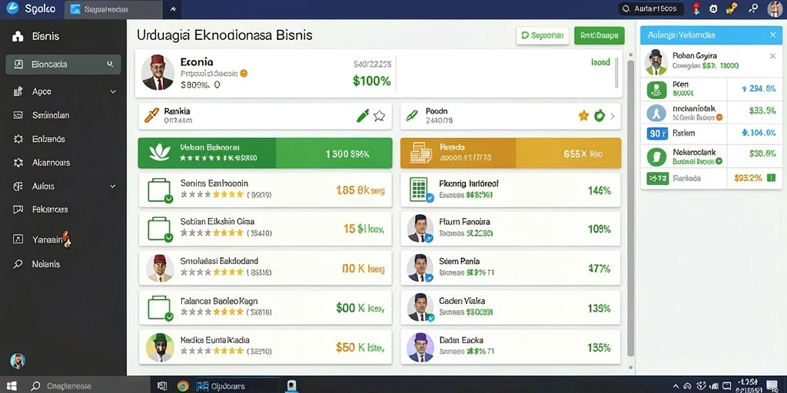Toggle the yellow star in Poodn row
Image resolution: width=787 pixels, height=393 pixels.
[x=584, y=117]
